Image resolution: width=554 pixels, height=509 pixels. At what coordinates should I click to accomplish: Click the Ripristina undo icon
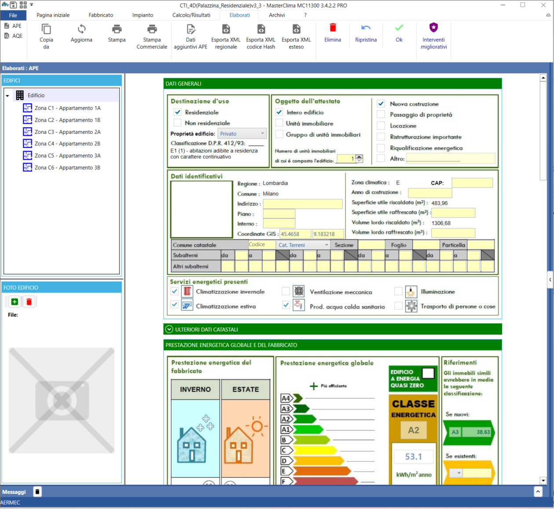(366, 28)
